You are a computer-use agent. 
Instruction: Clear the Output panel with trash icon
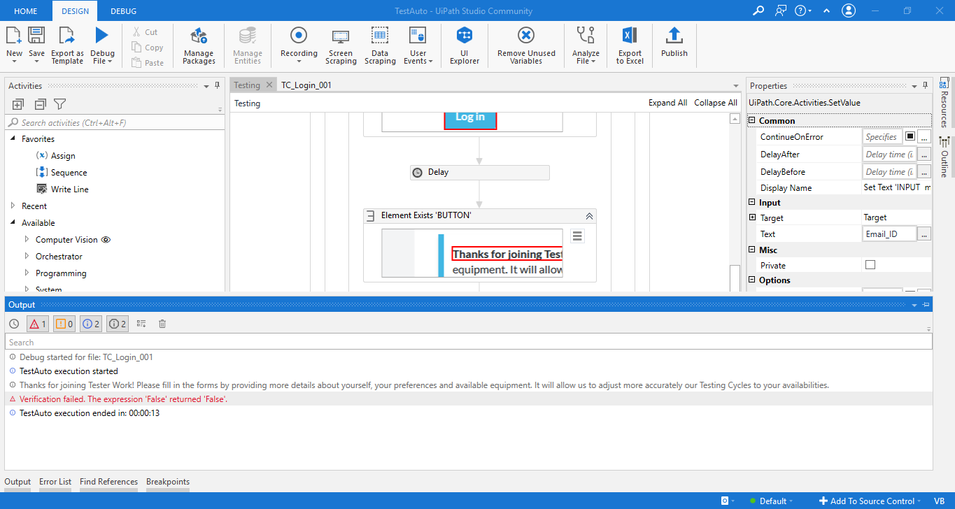162,324
